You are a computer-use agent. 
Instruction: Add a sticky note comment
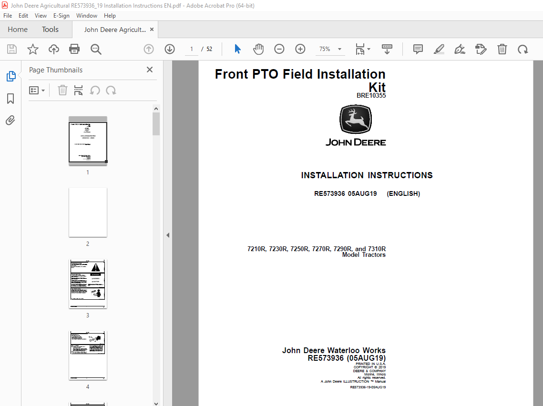tap(418, 49)
